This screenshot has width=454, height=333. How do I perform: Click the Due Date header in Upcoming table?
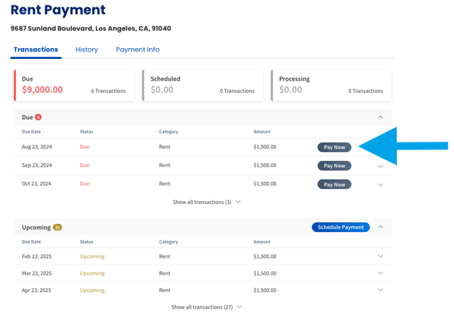[31, 242]
